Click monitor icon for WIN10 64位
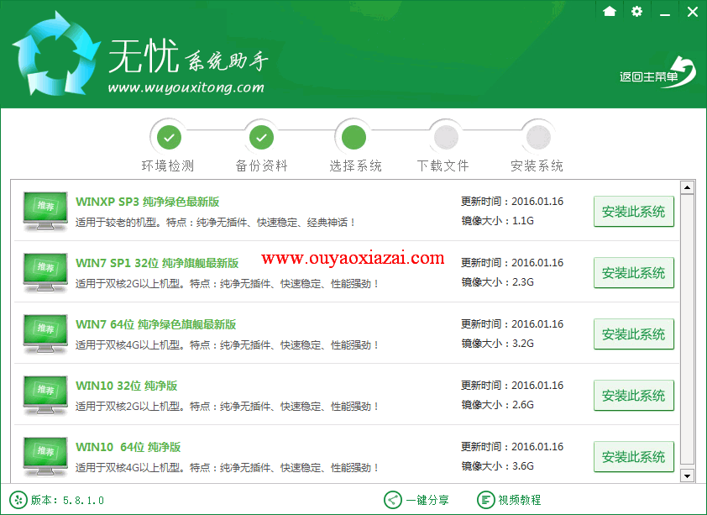The height and width of the screenshot is (515, 707). 45,456
